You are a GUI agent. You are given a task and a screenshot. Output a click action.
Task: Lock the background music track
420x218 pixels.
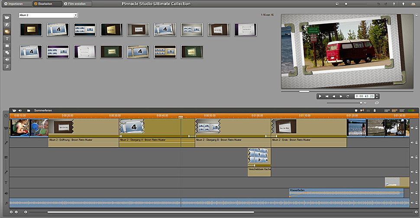[x=417, y=203]
